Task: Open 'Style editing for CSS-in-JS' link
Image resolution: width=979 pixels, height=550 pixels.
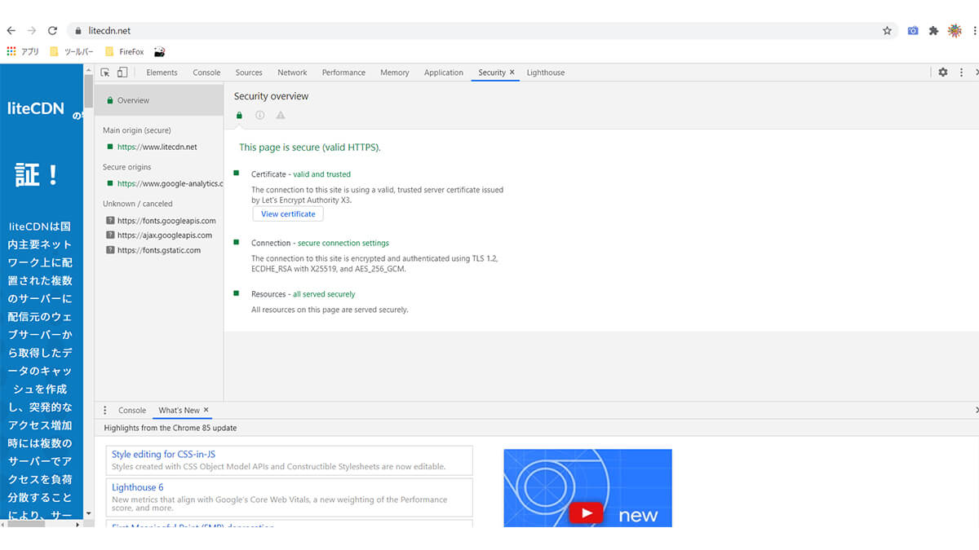Action: pos(163,455)
